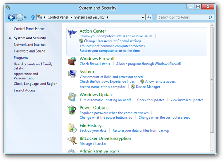Go back with the Back arrow button
The width and height of the screenshot is (223, 161).
(x=11, y=18)
